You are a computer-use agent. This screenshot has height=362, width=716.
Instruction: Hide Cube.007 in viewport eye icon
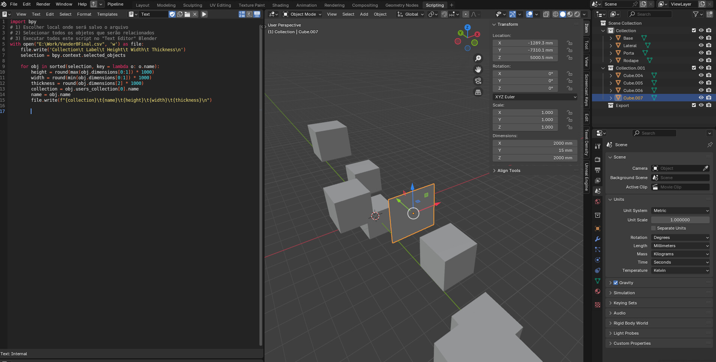[x=701, y=98]
